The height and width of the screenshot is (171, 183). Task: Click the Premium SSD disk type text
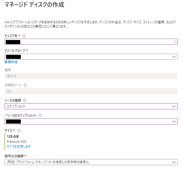[x=16, y=142]
